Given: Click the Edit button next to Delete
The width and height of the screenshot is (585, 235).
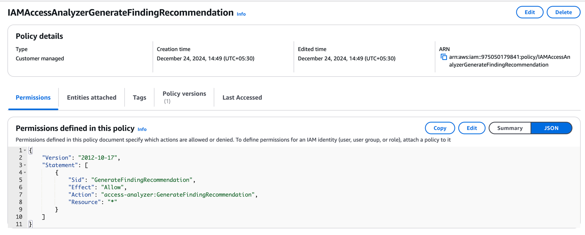Looking at the screenshot, I should tap(530, 12).
